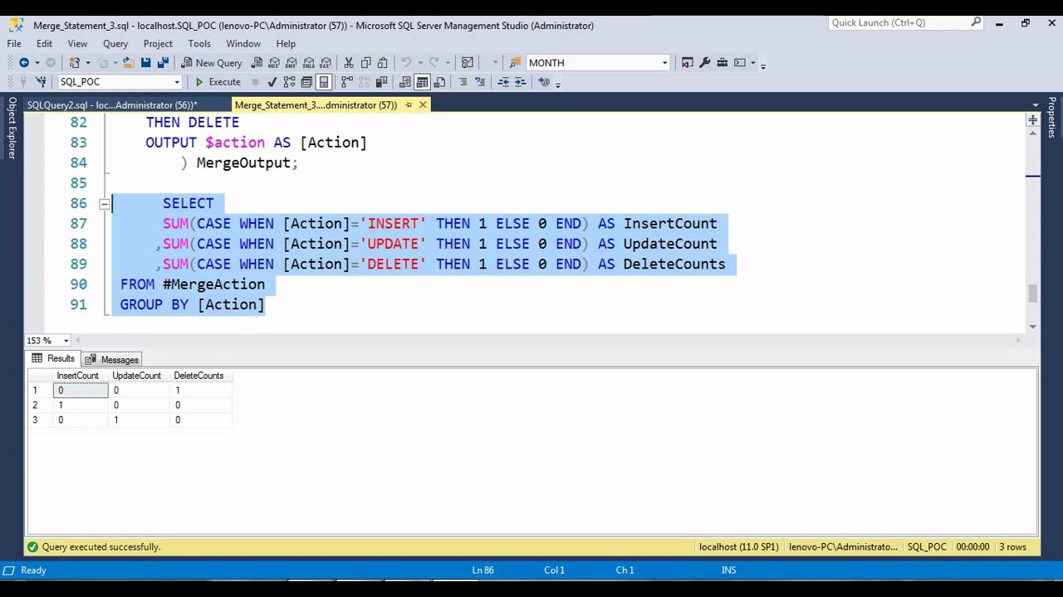The image size is (1063, 597).
Task: Close the Merge_Statement_3 tab
Action: [x=423, y=105]
